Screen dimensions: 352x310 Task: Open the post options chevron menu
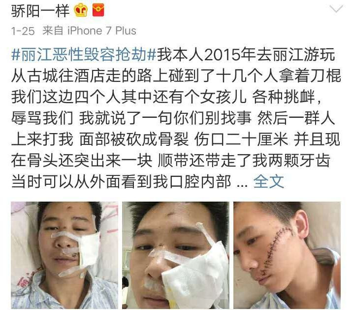[336, 9]
